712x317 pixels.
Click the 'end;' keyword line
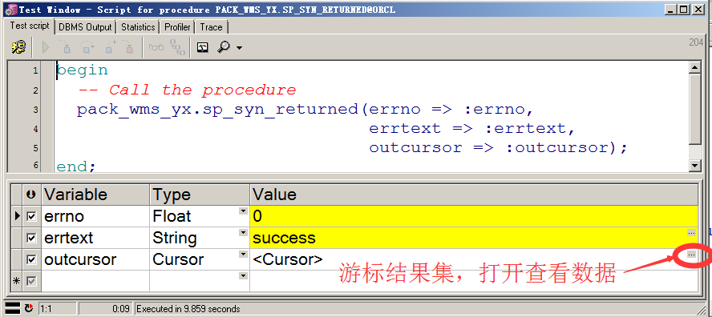(76, 166)
